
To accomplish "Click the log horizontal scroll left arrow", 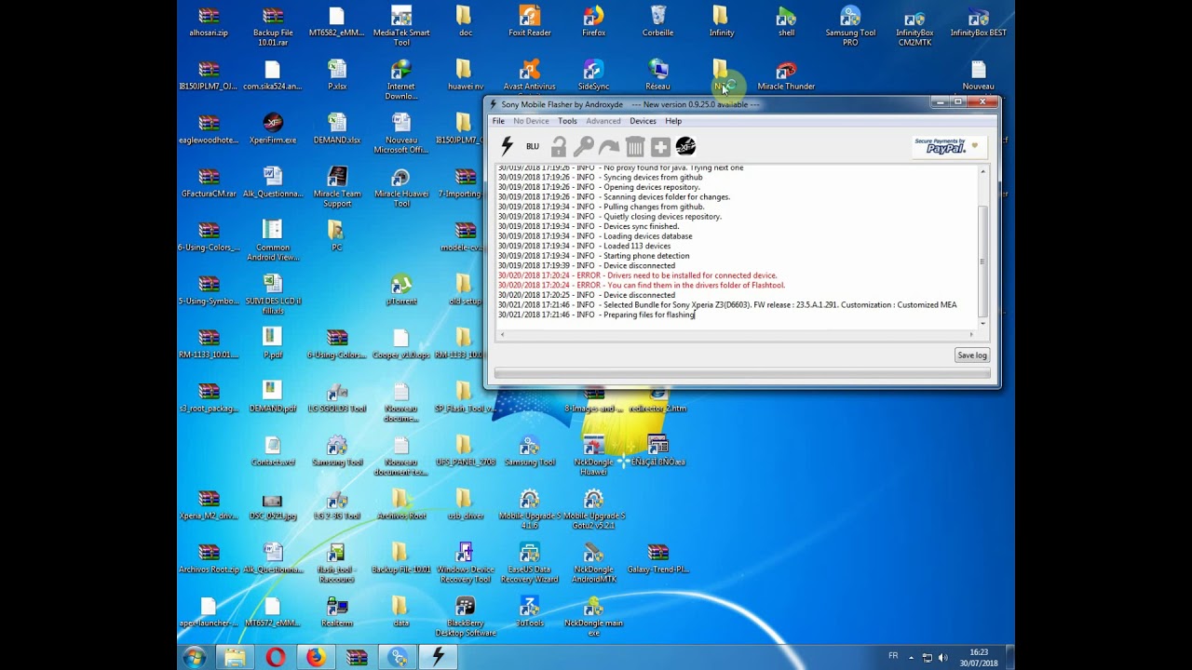I will coord(501,334).
